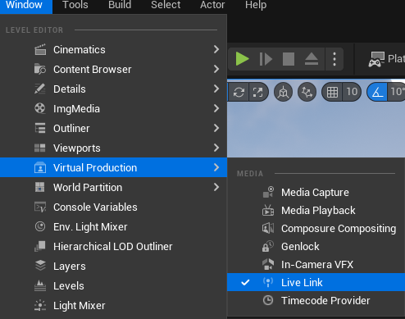Click the rotate refresh viewport icon
The image size is (405, 319).
click(239, 92)
